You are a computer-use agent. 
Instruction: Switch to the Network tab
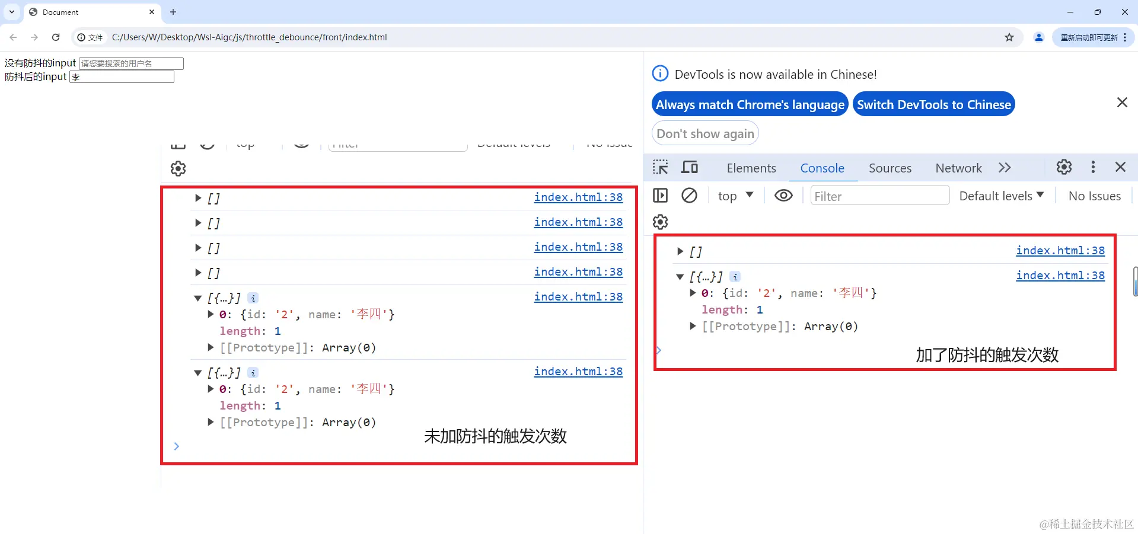pos(958,168)
